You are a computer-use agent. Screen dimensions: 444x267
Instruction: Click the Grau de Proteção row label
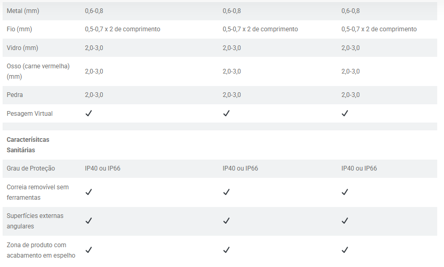coord(31,168)
